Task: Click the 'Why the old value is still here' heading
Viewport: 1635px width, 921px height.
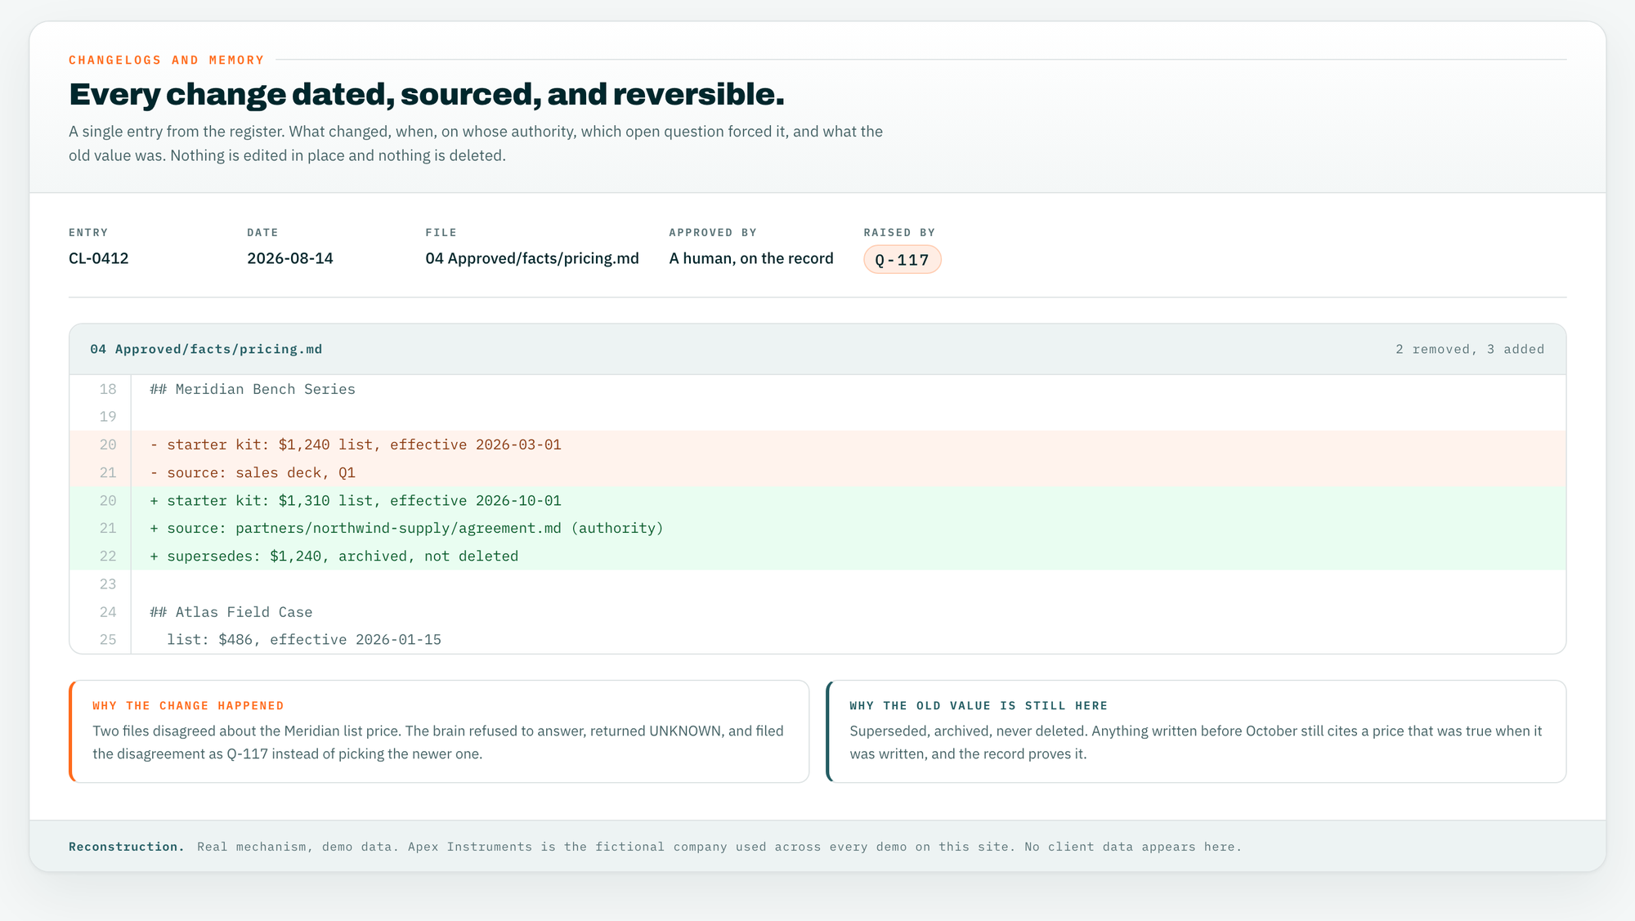Action: click(979, 705)
